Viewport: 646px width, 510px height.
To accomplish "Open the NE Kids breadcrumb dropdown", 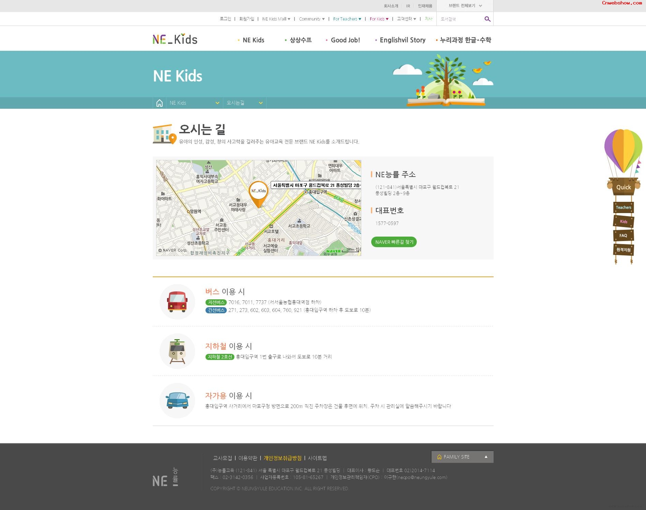I will tap(195, 103).
